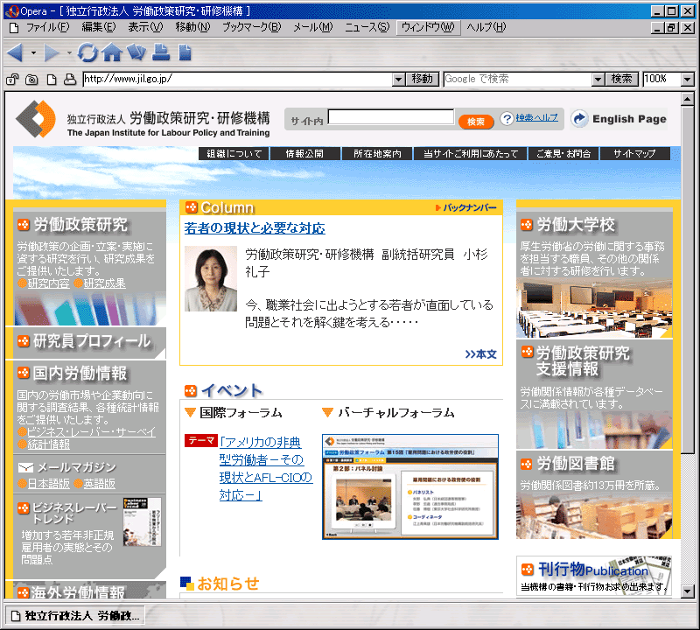Open the 表示(V) menu

pos(145,28)
